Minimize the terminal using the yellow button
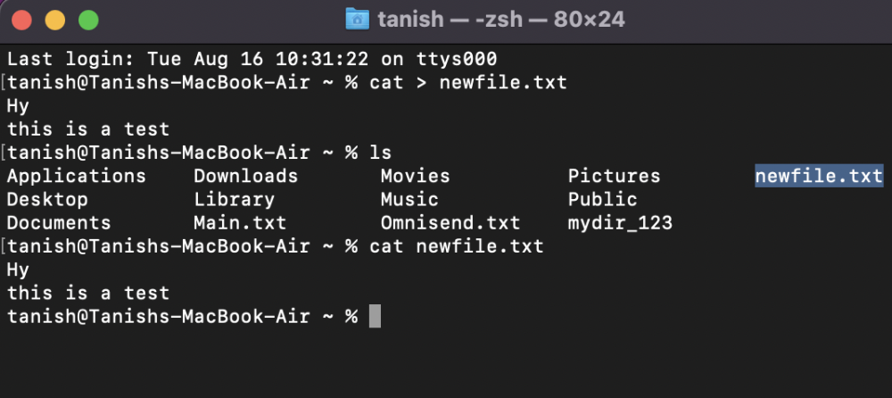Screen dimensions: 892x398 [54, 19]
